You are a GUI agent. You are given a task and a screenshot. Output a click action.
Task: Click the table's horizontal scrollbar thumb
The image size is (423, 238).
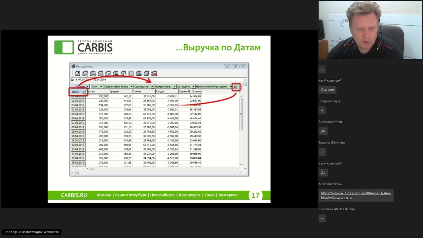pos(92,169)
